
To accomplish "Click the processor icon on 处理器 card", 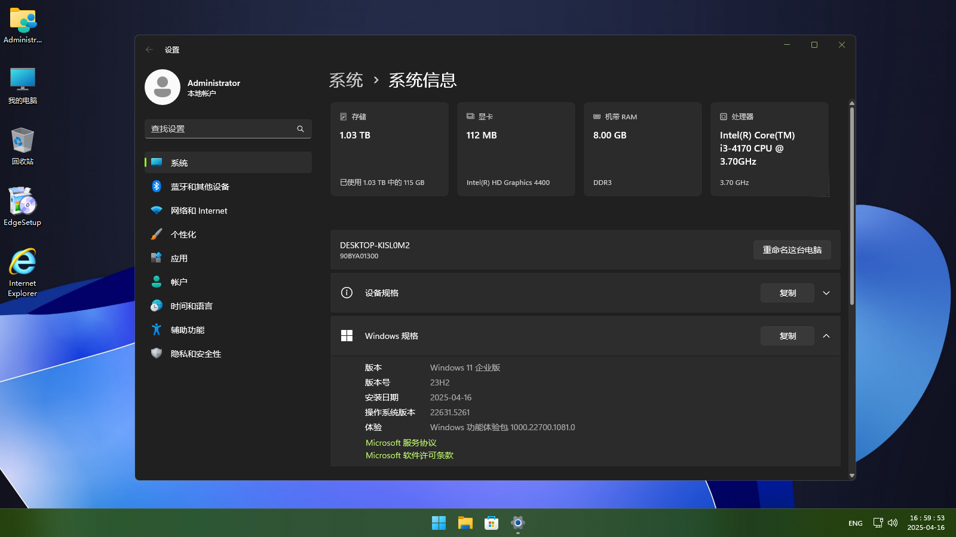I will click(724, 116).
